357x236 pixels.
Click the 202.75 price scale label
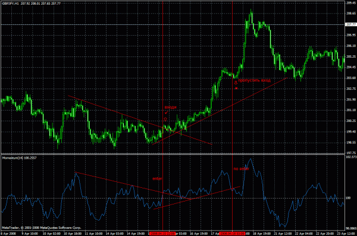coord(351,89)
